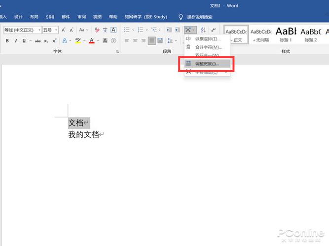Click the Decrease Indent icon

tap(169, 30)
